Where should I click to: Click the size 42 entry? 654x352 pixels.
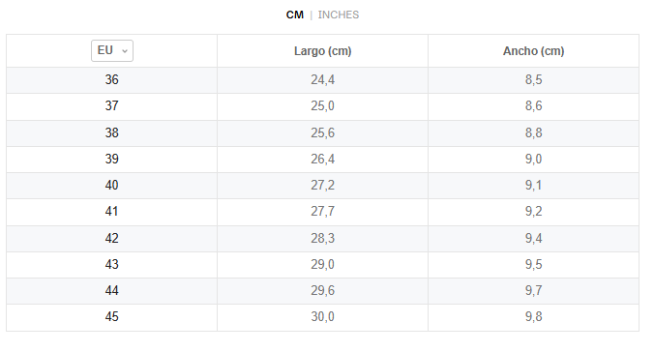pos(112,239)
